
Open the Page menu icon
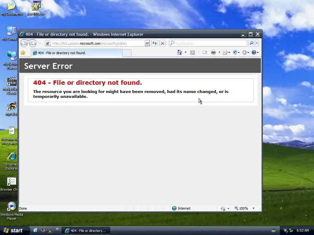(x=226, y=53)
